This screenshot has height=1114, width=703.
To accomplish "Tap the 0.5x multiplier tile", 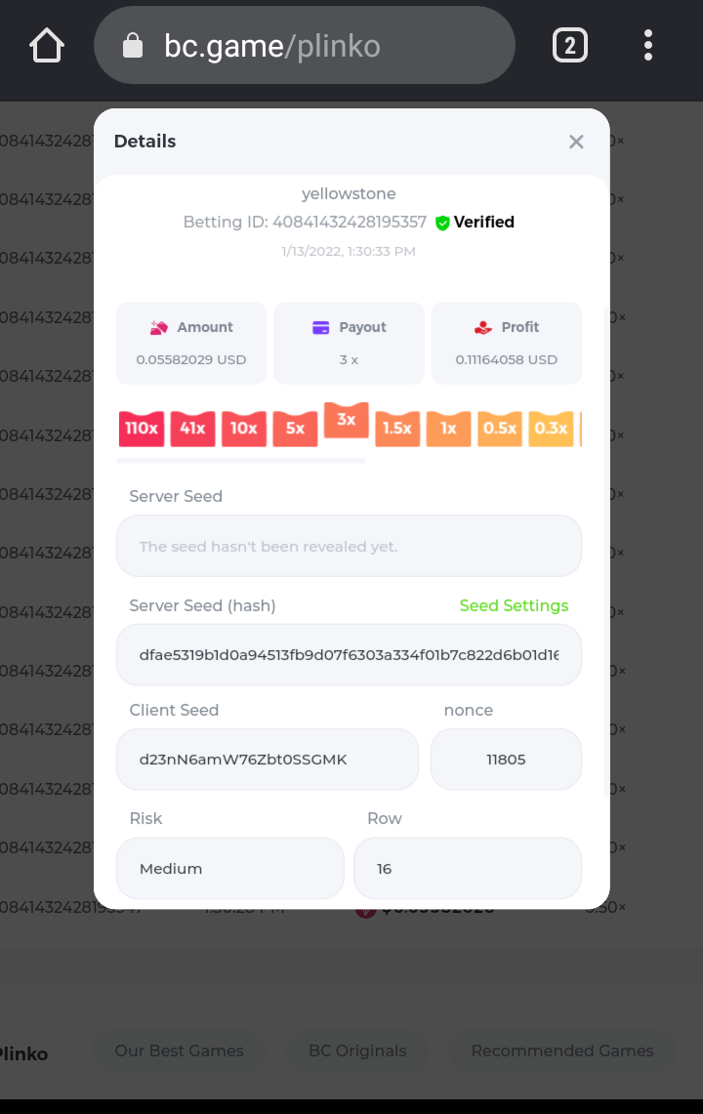I will 500,429.
